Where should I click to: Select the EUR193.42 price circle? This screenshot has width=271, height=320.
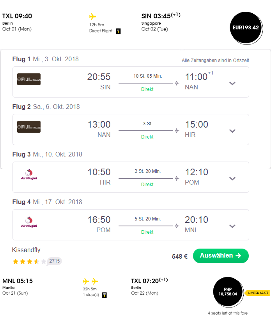(246, 28)
